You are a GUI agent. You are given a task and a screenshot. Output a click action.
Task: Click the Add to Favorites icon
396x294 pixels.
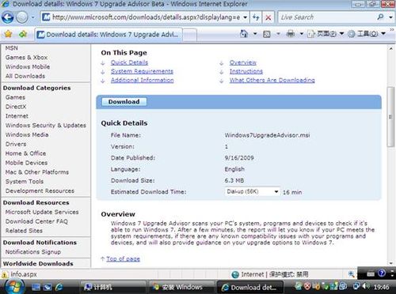pos(23,34)
